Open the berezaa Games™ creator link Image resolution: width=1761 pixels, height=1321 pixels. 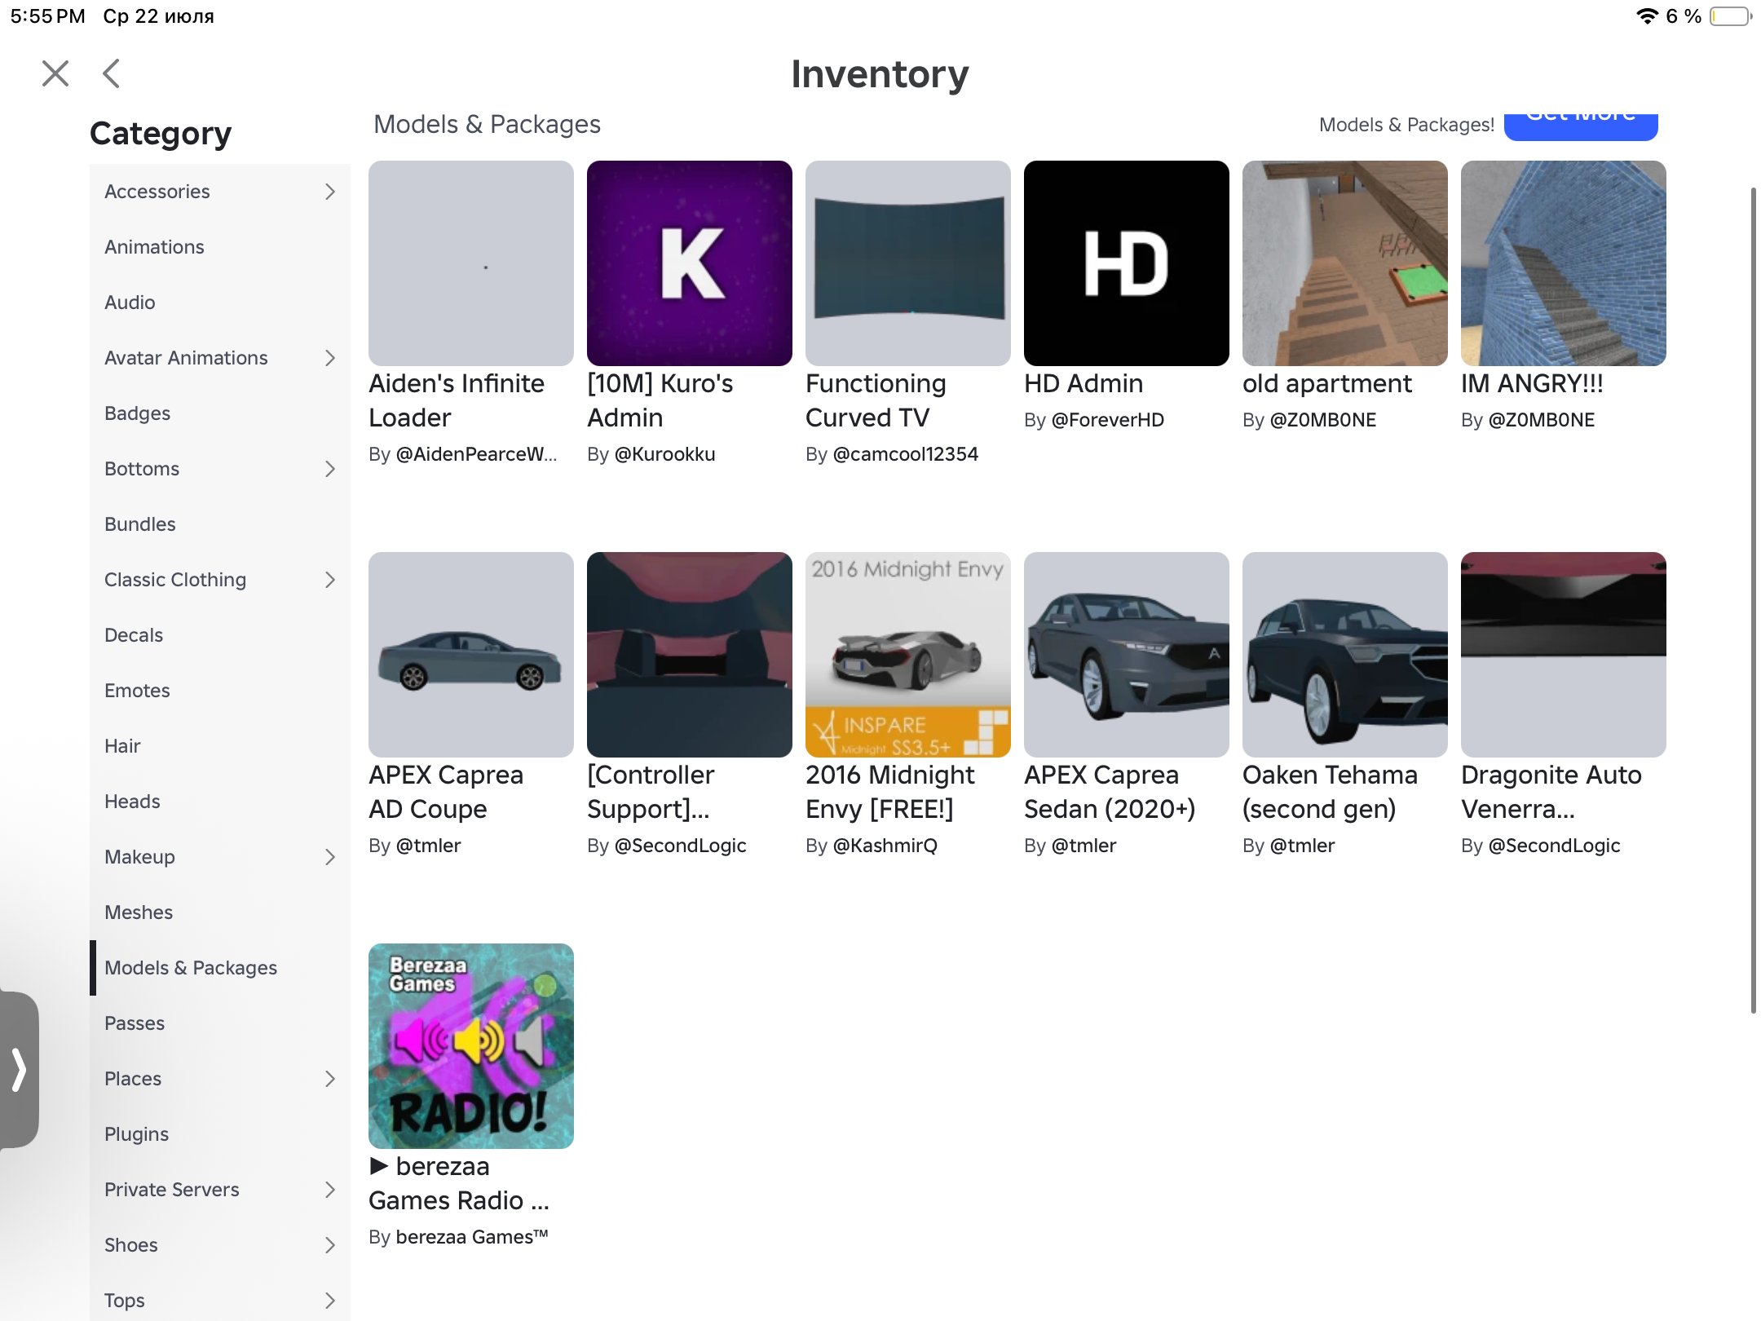[472, 1237]
